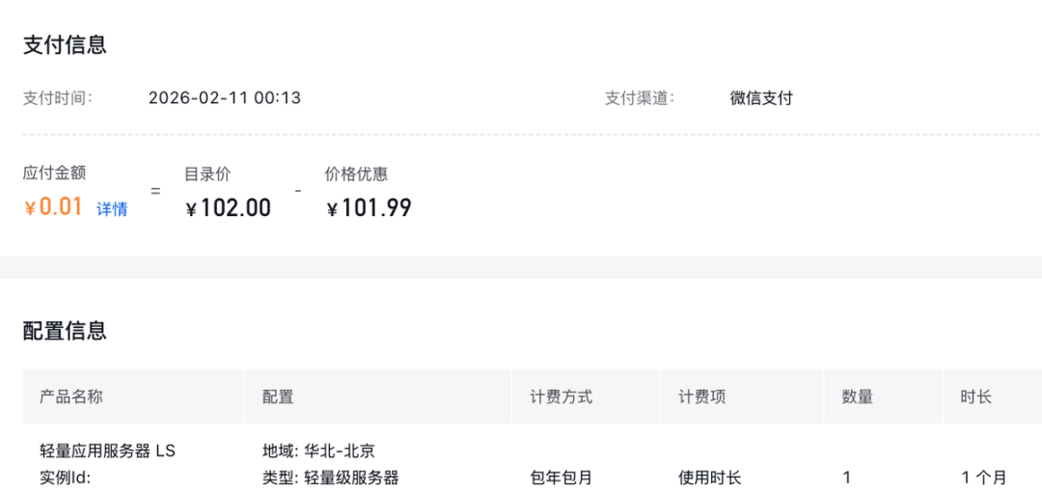The width and height of the screenshot is (1042, 493).
Task: Open the 详情 link beside payable amount
Action: pos(112,208)
